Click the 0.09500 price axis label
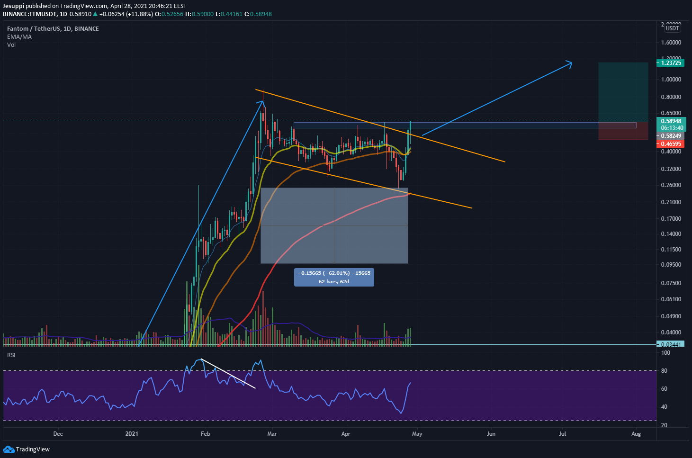Image resolution: width=692 pixels, height=458 pixels. (x=671, y=265)
